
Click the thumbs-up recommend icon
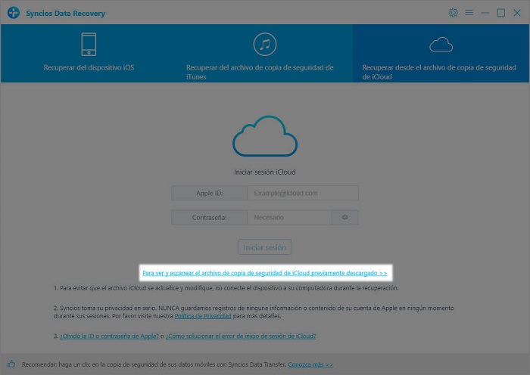pyautogui.click(x=11, y=364)
